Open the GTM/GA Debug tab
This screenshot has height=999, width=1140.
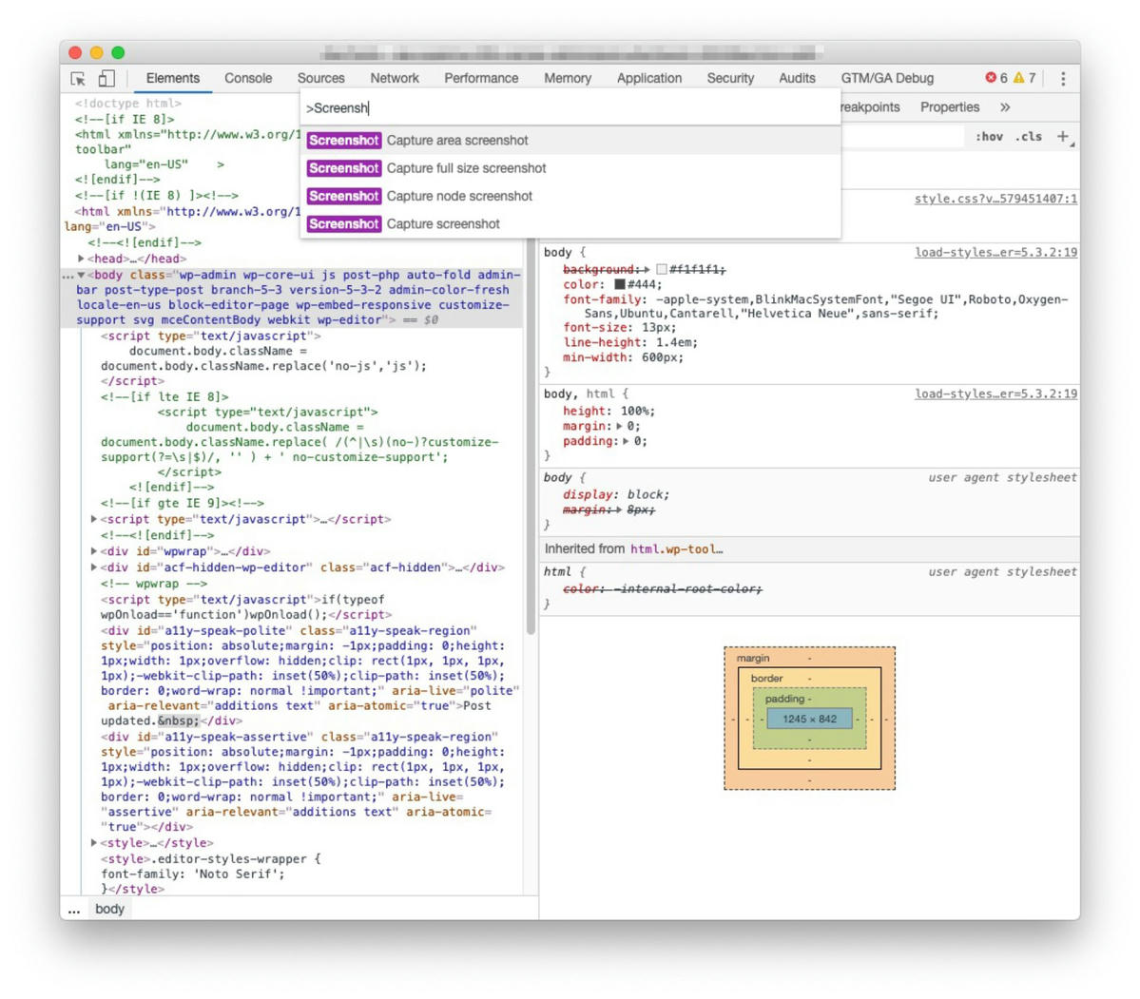pyautogui.click(x=887, y=79)
